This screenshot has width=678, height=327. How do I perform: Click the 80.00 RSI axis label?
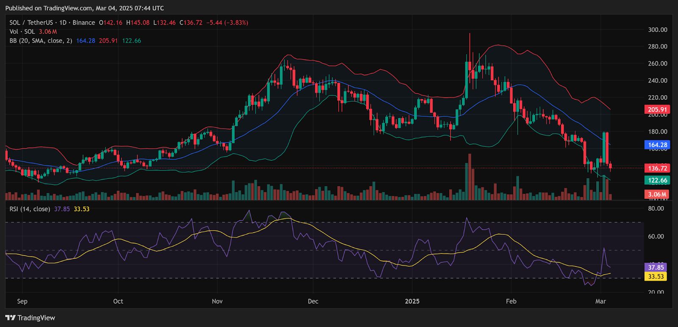tap(656, 209)
